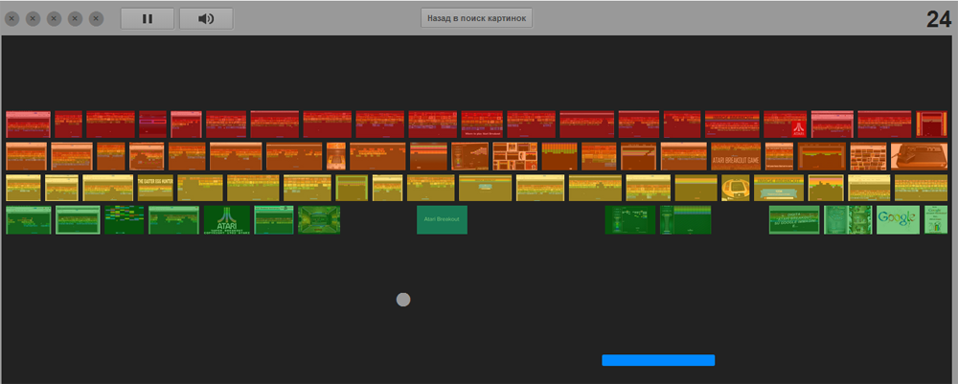Click the yellow brick with the yellow vehicle image
This screenshot has width=958, height=384.
pyautogui.click(x=735, y=187)
